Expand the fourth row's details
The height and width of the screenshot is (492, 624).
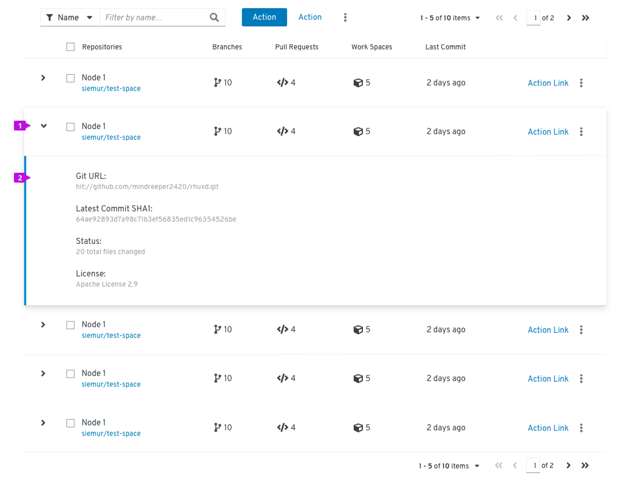[43, 373]
